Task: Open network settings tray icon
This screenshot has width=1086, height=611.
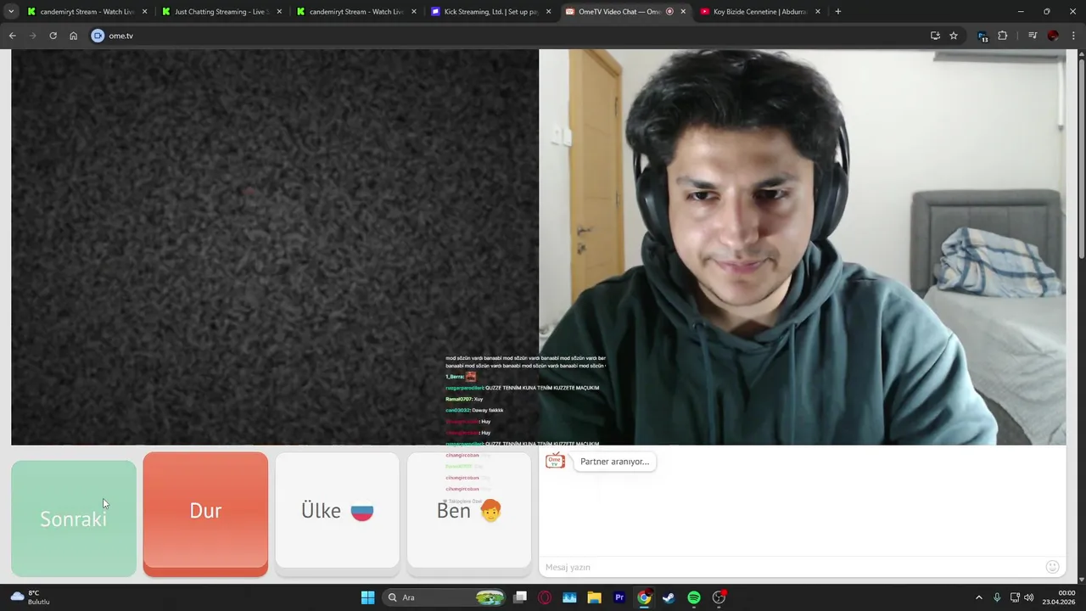Action: (1015, 597)
